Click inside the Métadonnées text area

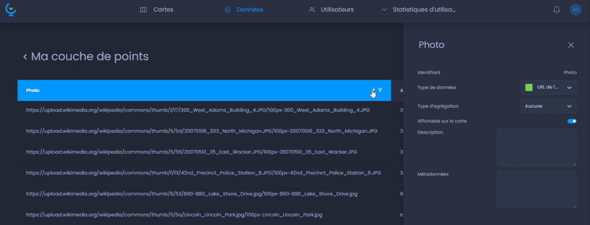pos(536,189)
